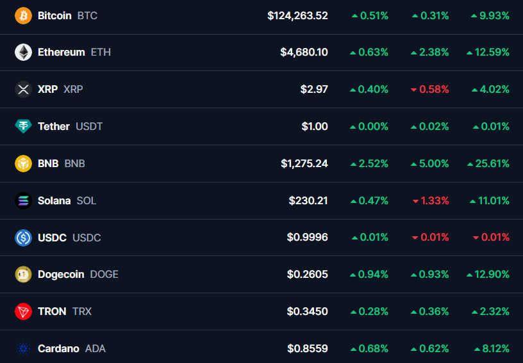Open the Dogecoin name link

point(61,274)
